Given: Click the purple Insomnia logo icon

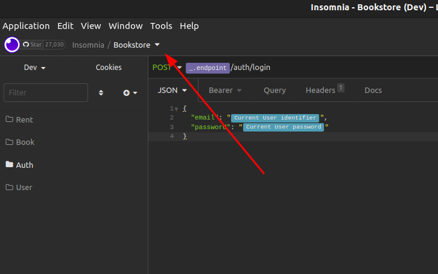Looking at the screenshot, I should pyautogui.click(x=11, y=45).
